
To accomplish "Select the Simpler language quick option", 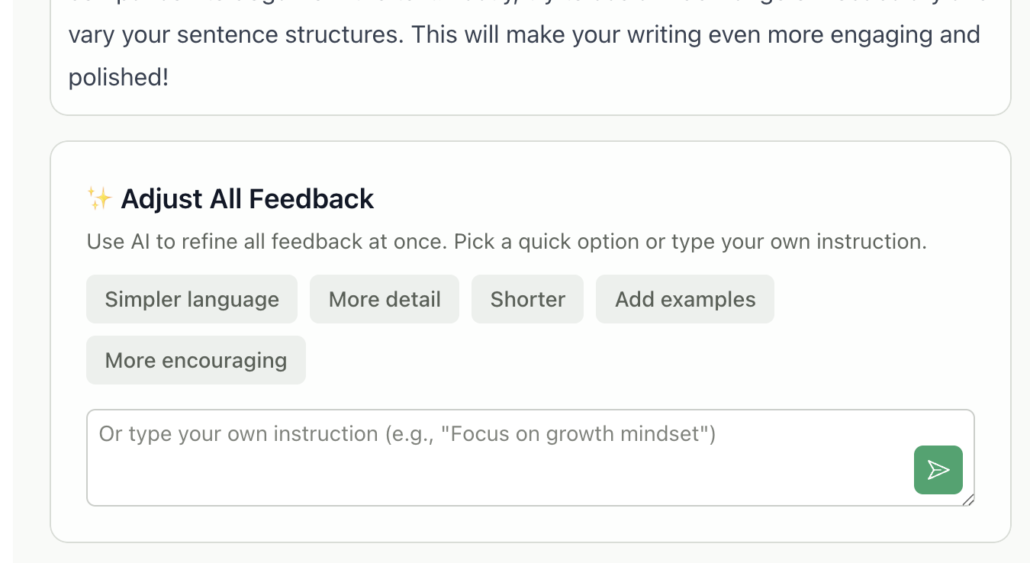I will coord(192,299).
